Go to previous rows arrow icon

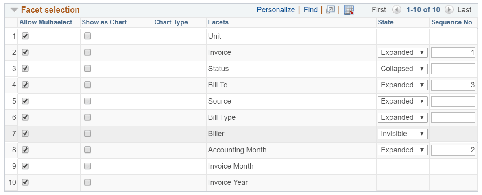(x=397, y=10)
